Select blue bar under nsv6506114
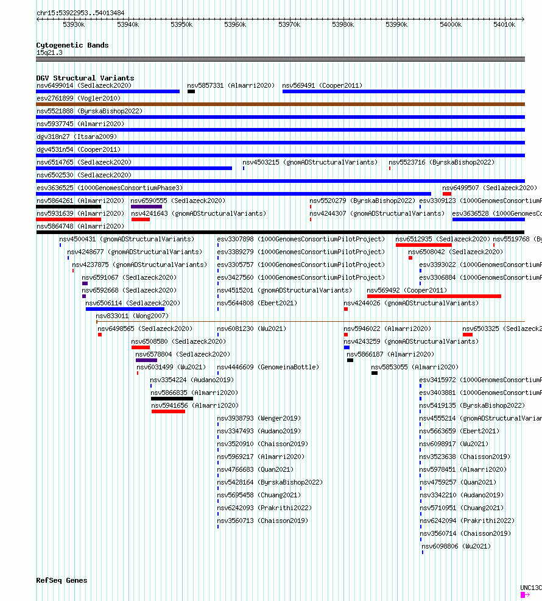Screen dimensions: 542x601 125,309
